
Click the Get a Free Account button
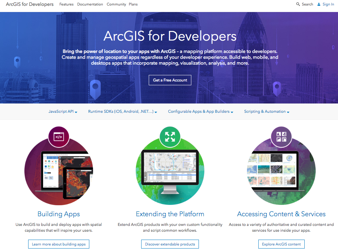click(x=170, y=80)
